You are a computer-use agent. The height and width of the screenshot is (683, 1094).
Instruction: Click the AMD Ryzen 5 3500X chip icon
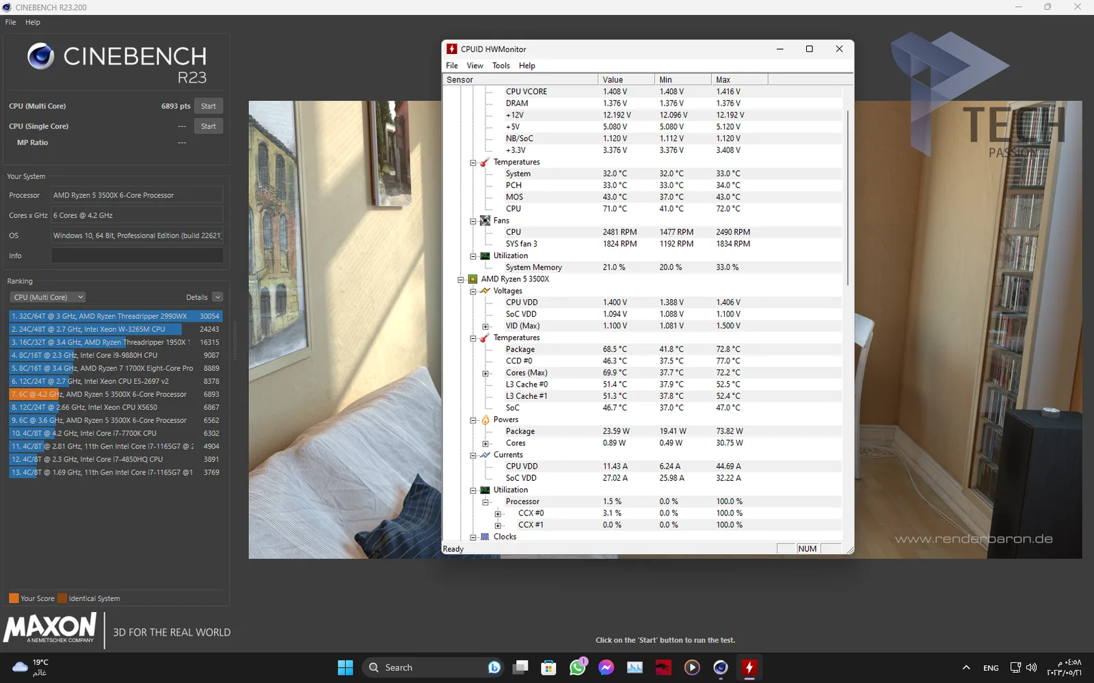[x=472, y=279]
